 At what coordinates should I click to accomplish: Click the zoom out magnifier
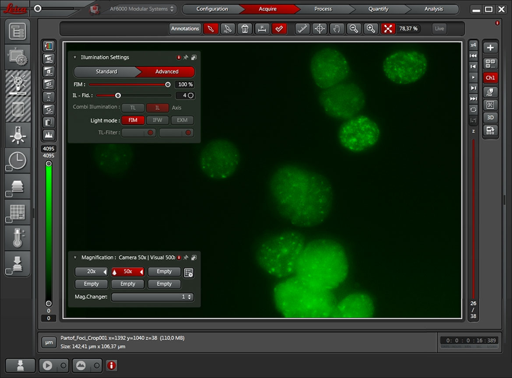354,29
